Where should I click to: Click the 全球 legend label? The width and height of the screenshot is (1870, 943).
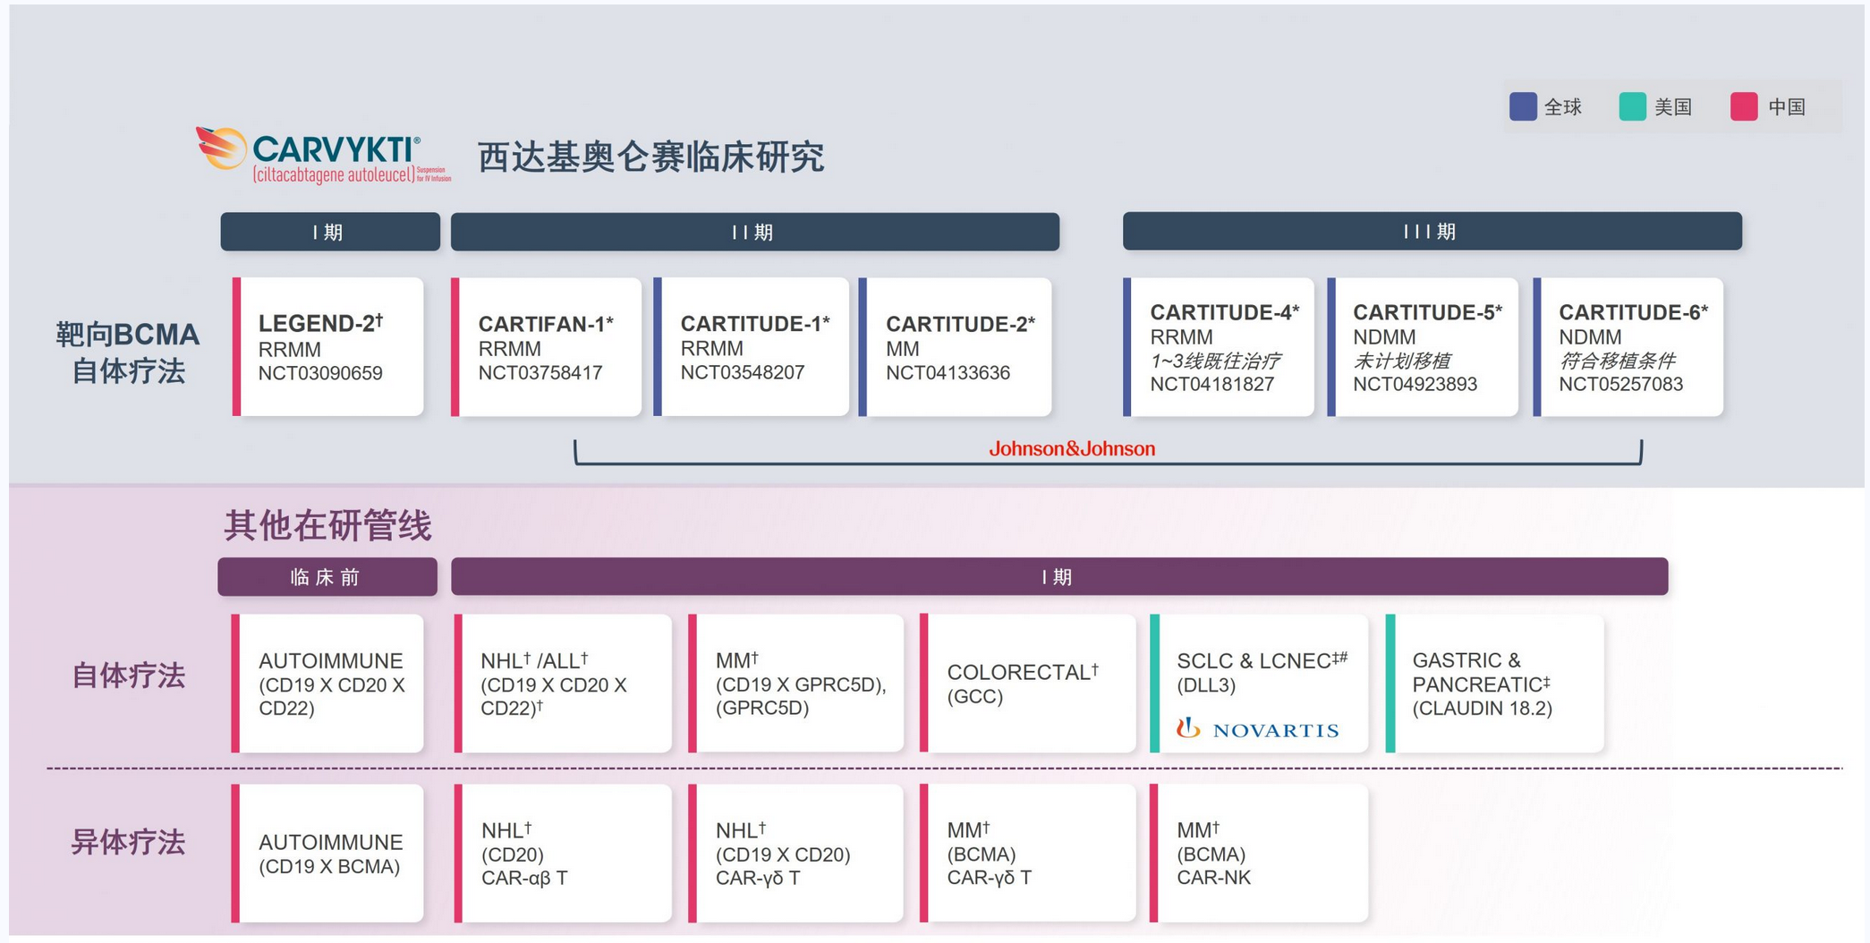point(1563,107)
